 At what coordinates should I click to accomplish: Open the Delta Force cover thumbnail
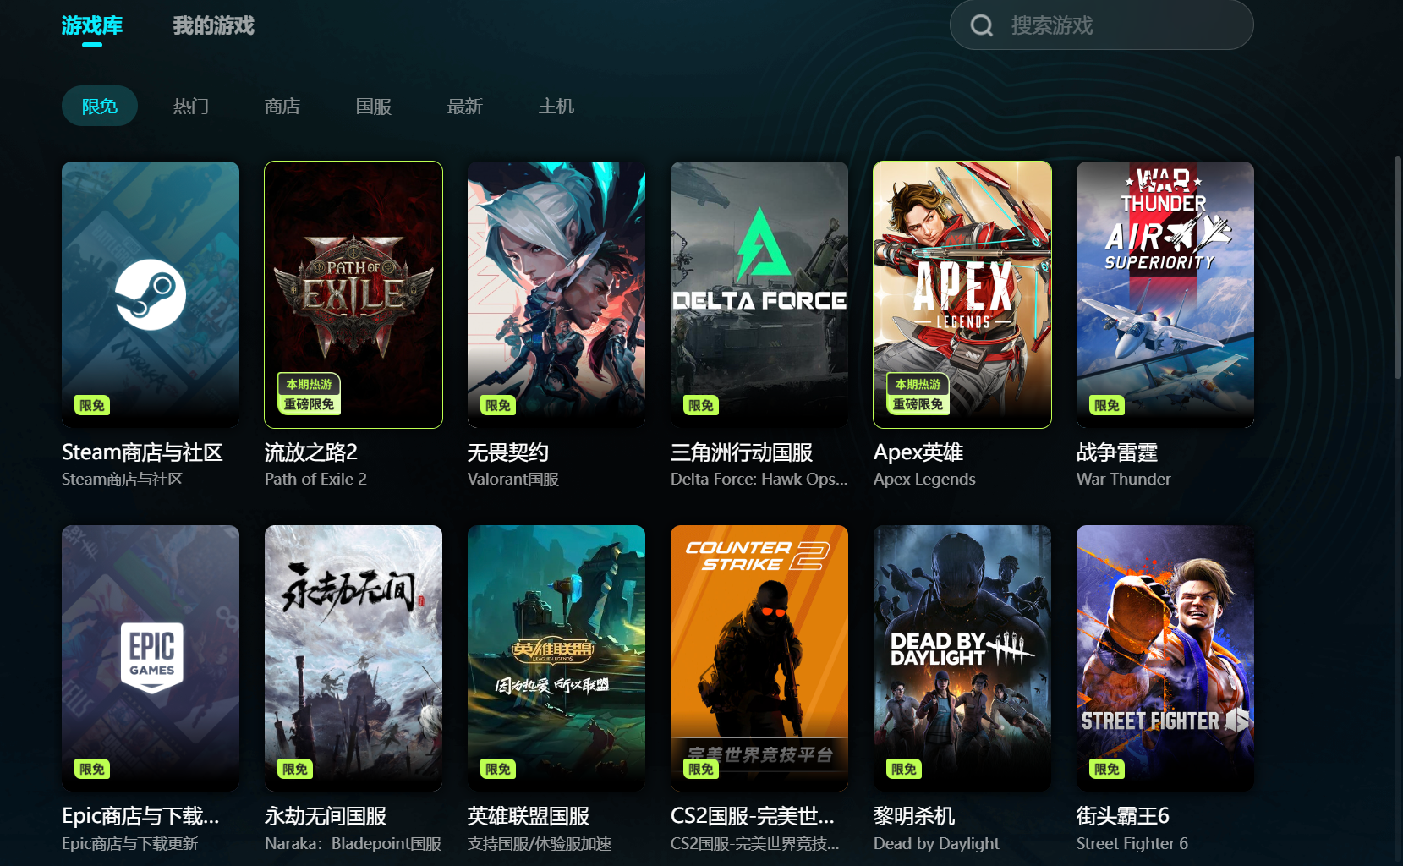(759, 294)
